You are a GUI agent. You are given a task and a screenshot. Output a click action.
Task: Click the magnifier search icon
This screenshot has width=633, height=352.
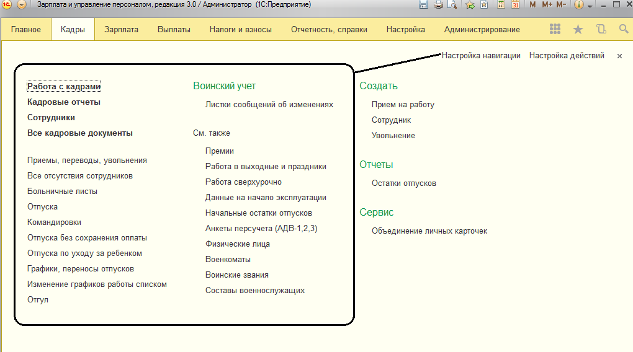pyautogui.click(x=623, y=29)
